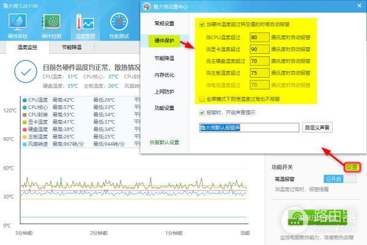Select 内存优化 in settings sidebar
This screenshot has width=367, height=245.
[165, 75]
